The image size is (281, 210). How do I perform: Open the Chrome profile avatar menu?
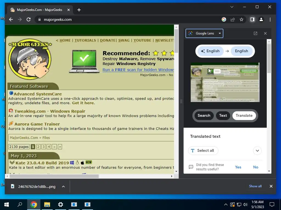[x=261, y=19]
